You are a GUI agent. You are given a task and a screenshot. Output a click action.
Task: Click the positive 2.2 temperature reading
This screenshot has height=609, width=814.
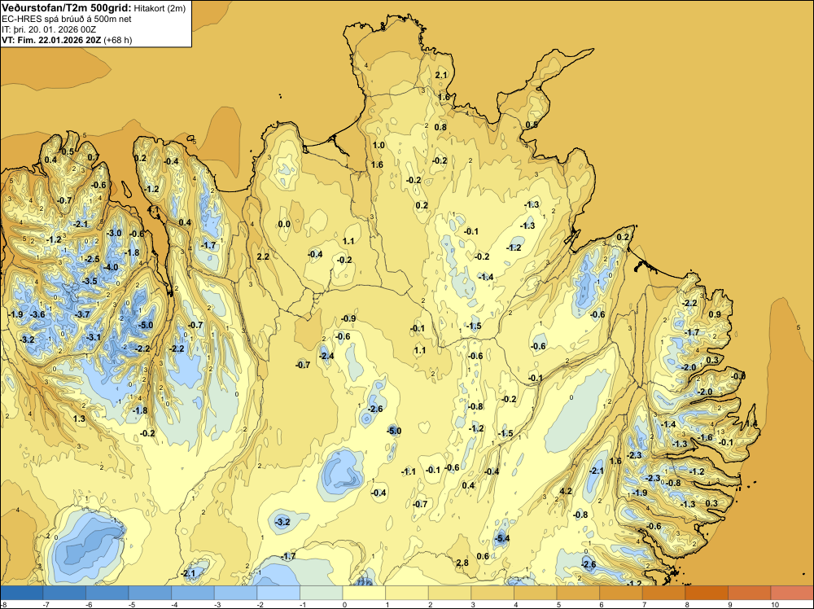tap(263, 256)
